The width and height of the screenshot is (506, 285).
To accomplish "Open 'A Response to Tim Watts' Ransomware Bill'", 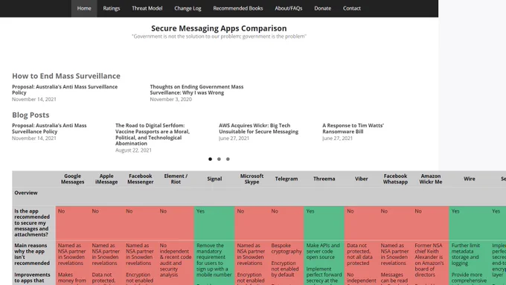I will pos(353,129).
